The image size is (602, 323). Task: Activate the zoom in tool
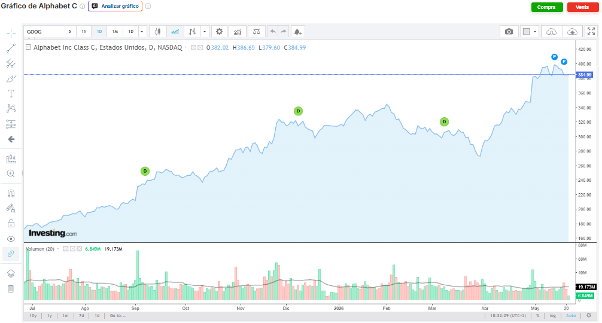pyautogui.click(x=11, y=173)
